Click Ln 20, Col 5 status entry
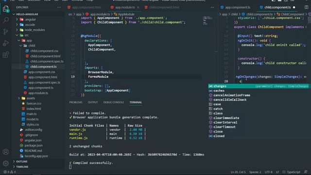Screen dimensions: 311x175 (x=238, y=172)
